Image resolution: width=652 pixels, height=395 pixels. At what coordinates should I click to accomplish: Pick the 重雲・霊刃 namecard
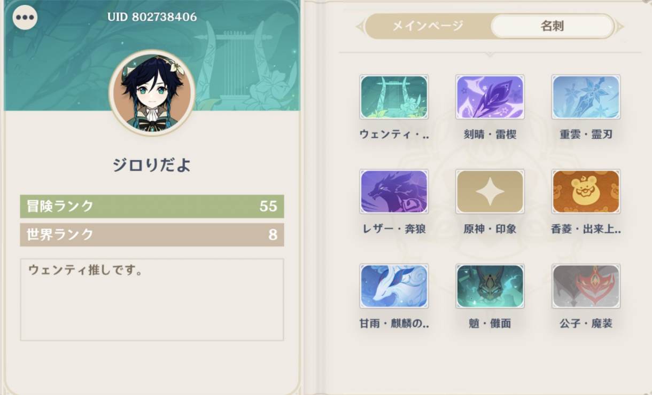[x=586, y=97]
